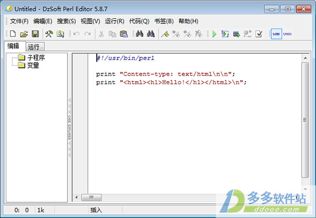This screenshot has width=316, height=218.
Task: Click the shebang line #!/usr/bin/perl
Action: click(x=125, y=58)
